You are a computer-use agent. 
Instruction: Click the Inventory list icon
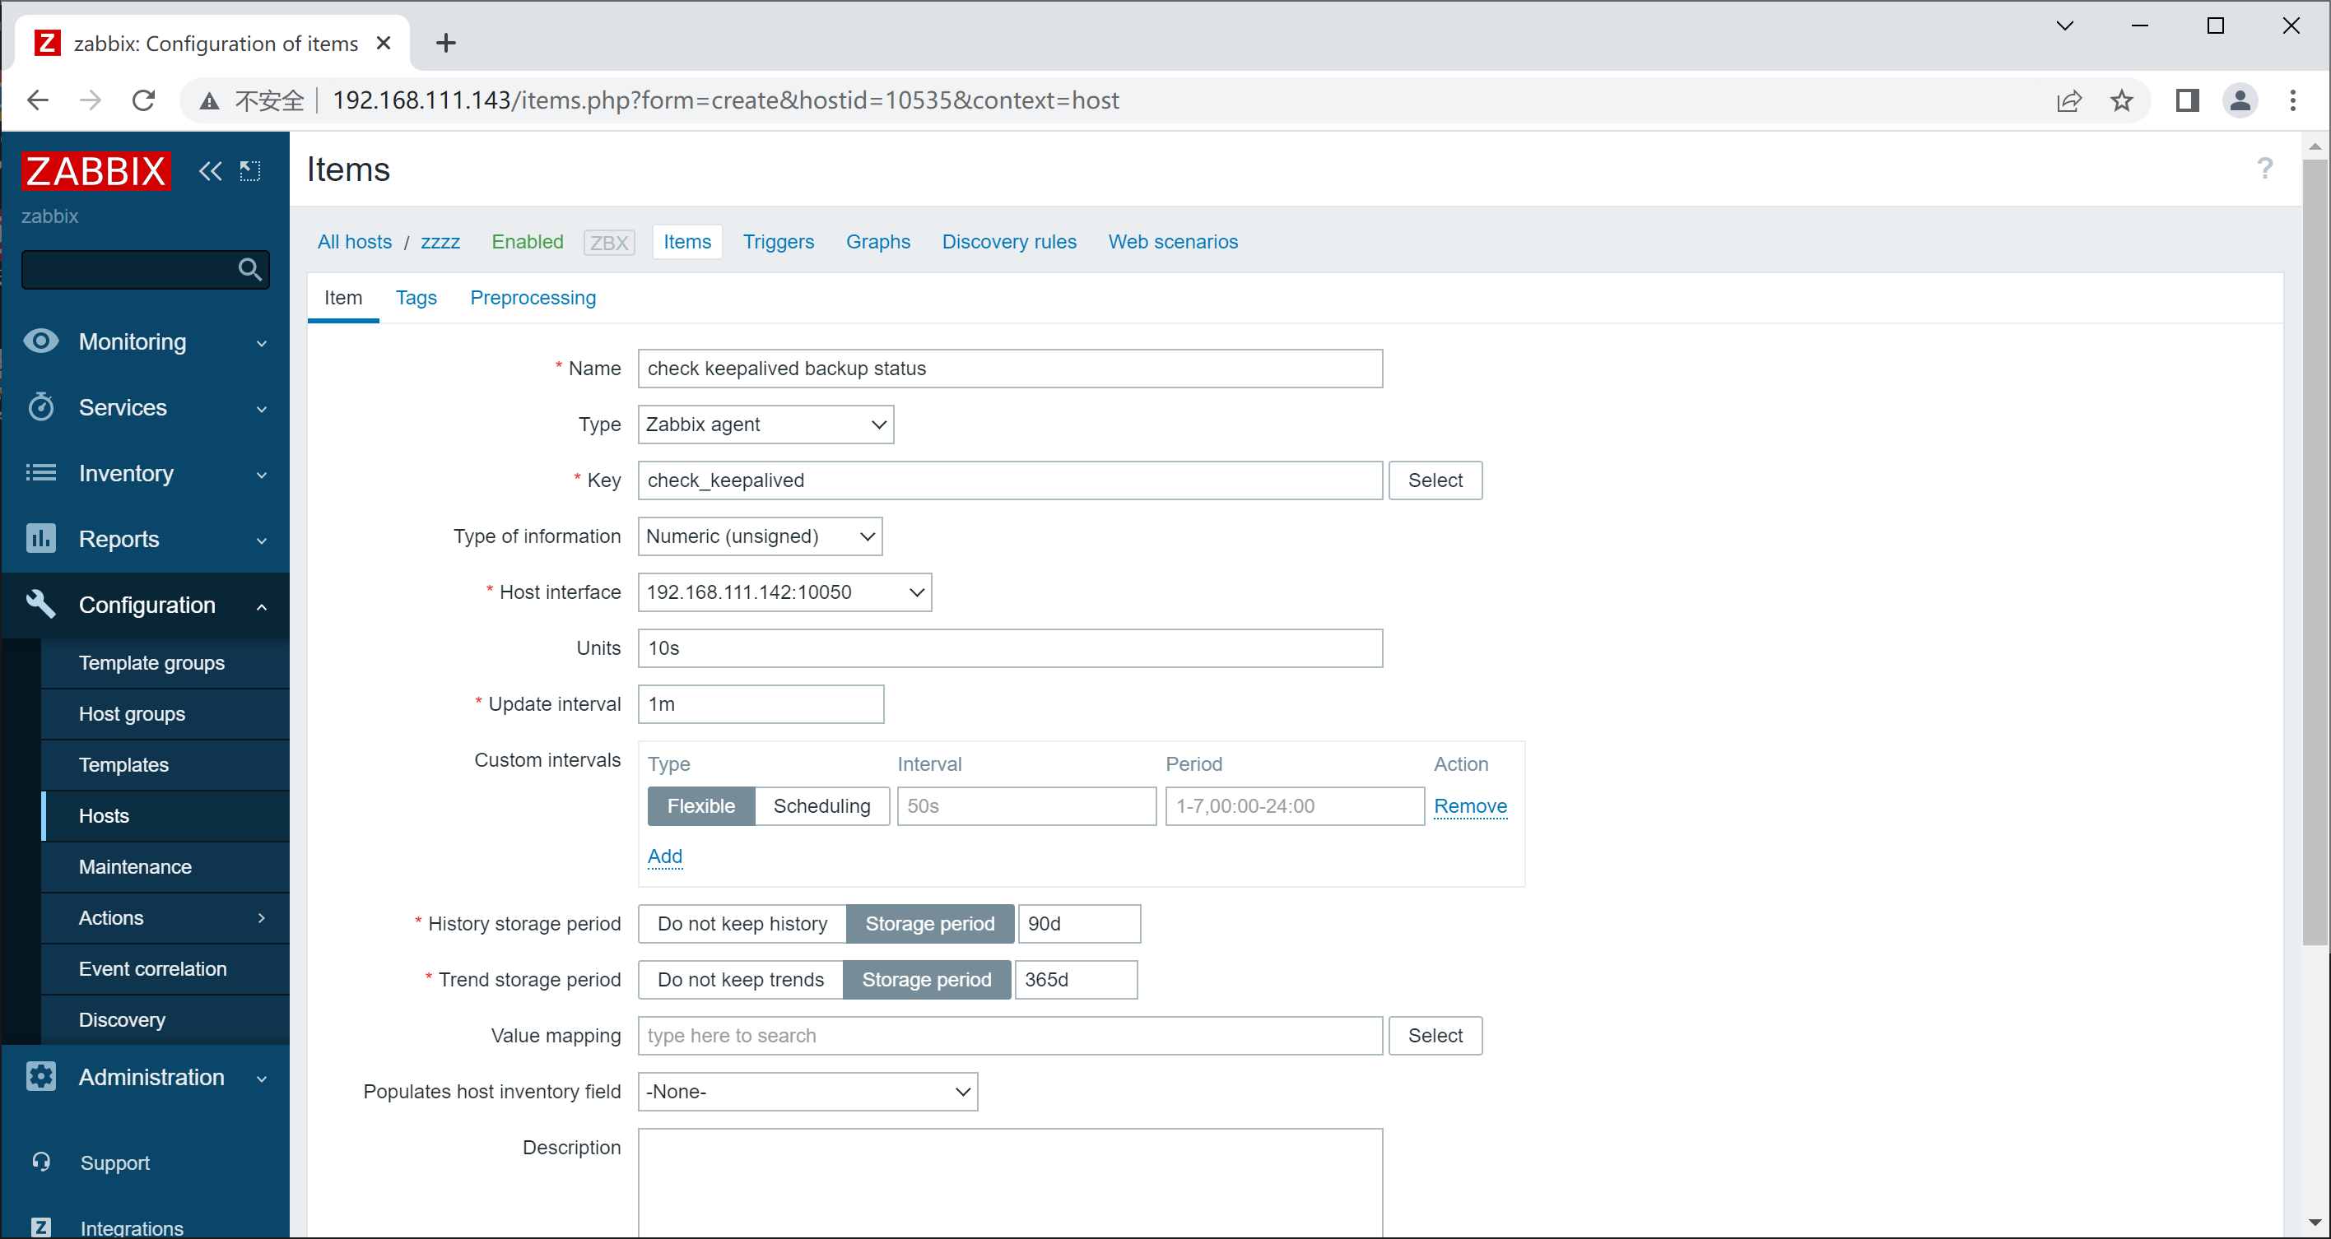click(40, 473)
